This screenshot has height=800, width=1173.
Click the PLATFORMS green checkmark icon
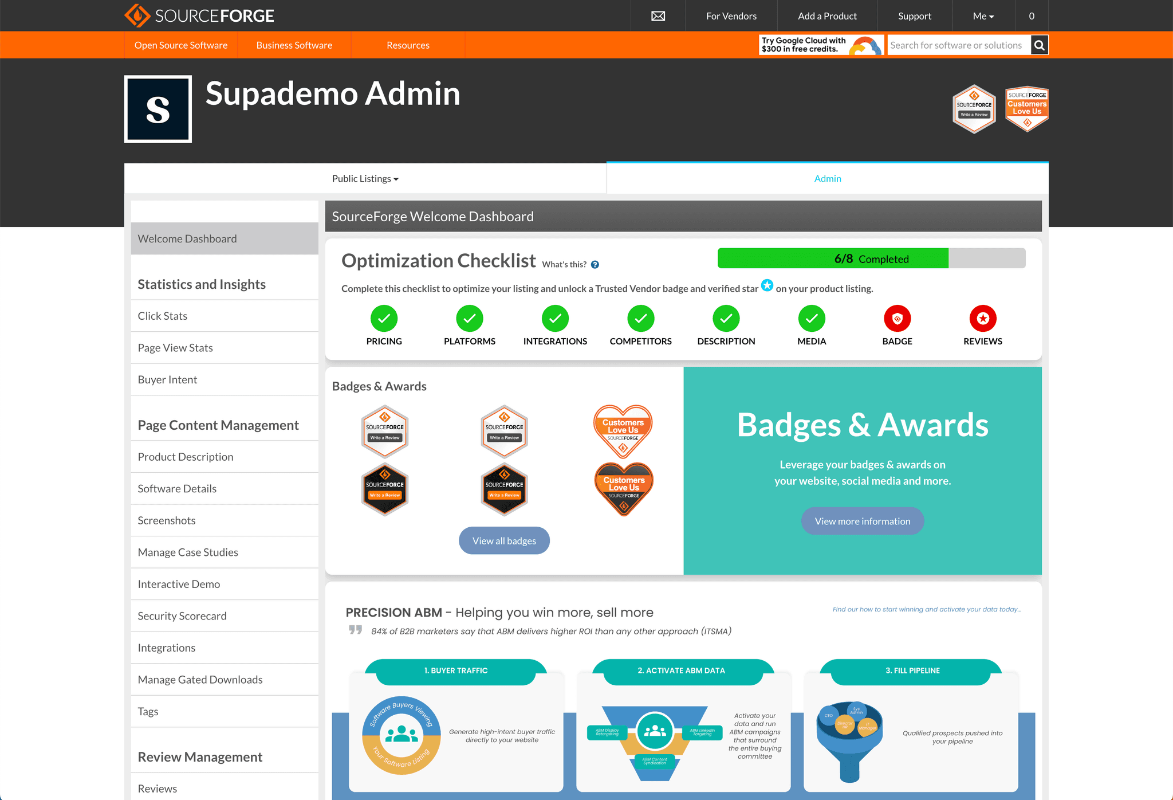470,319
